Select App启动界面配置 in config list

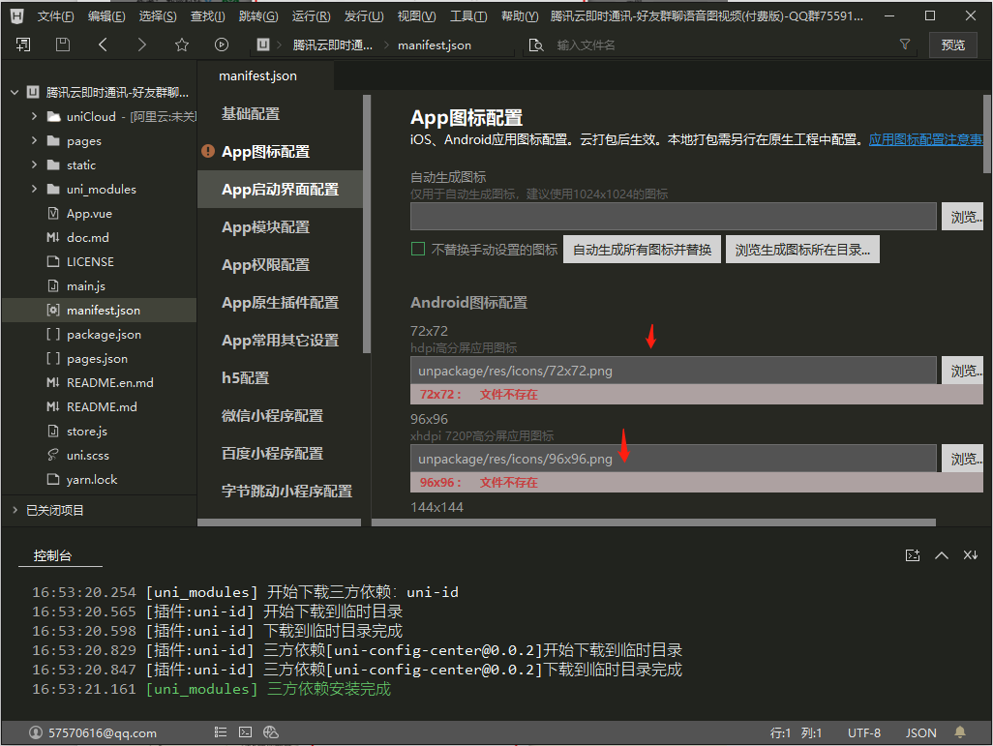pos(280,190)
